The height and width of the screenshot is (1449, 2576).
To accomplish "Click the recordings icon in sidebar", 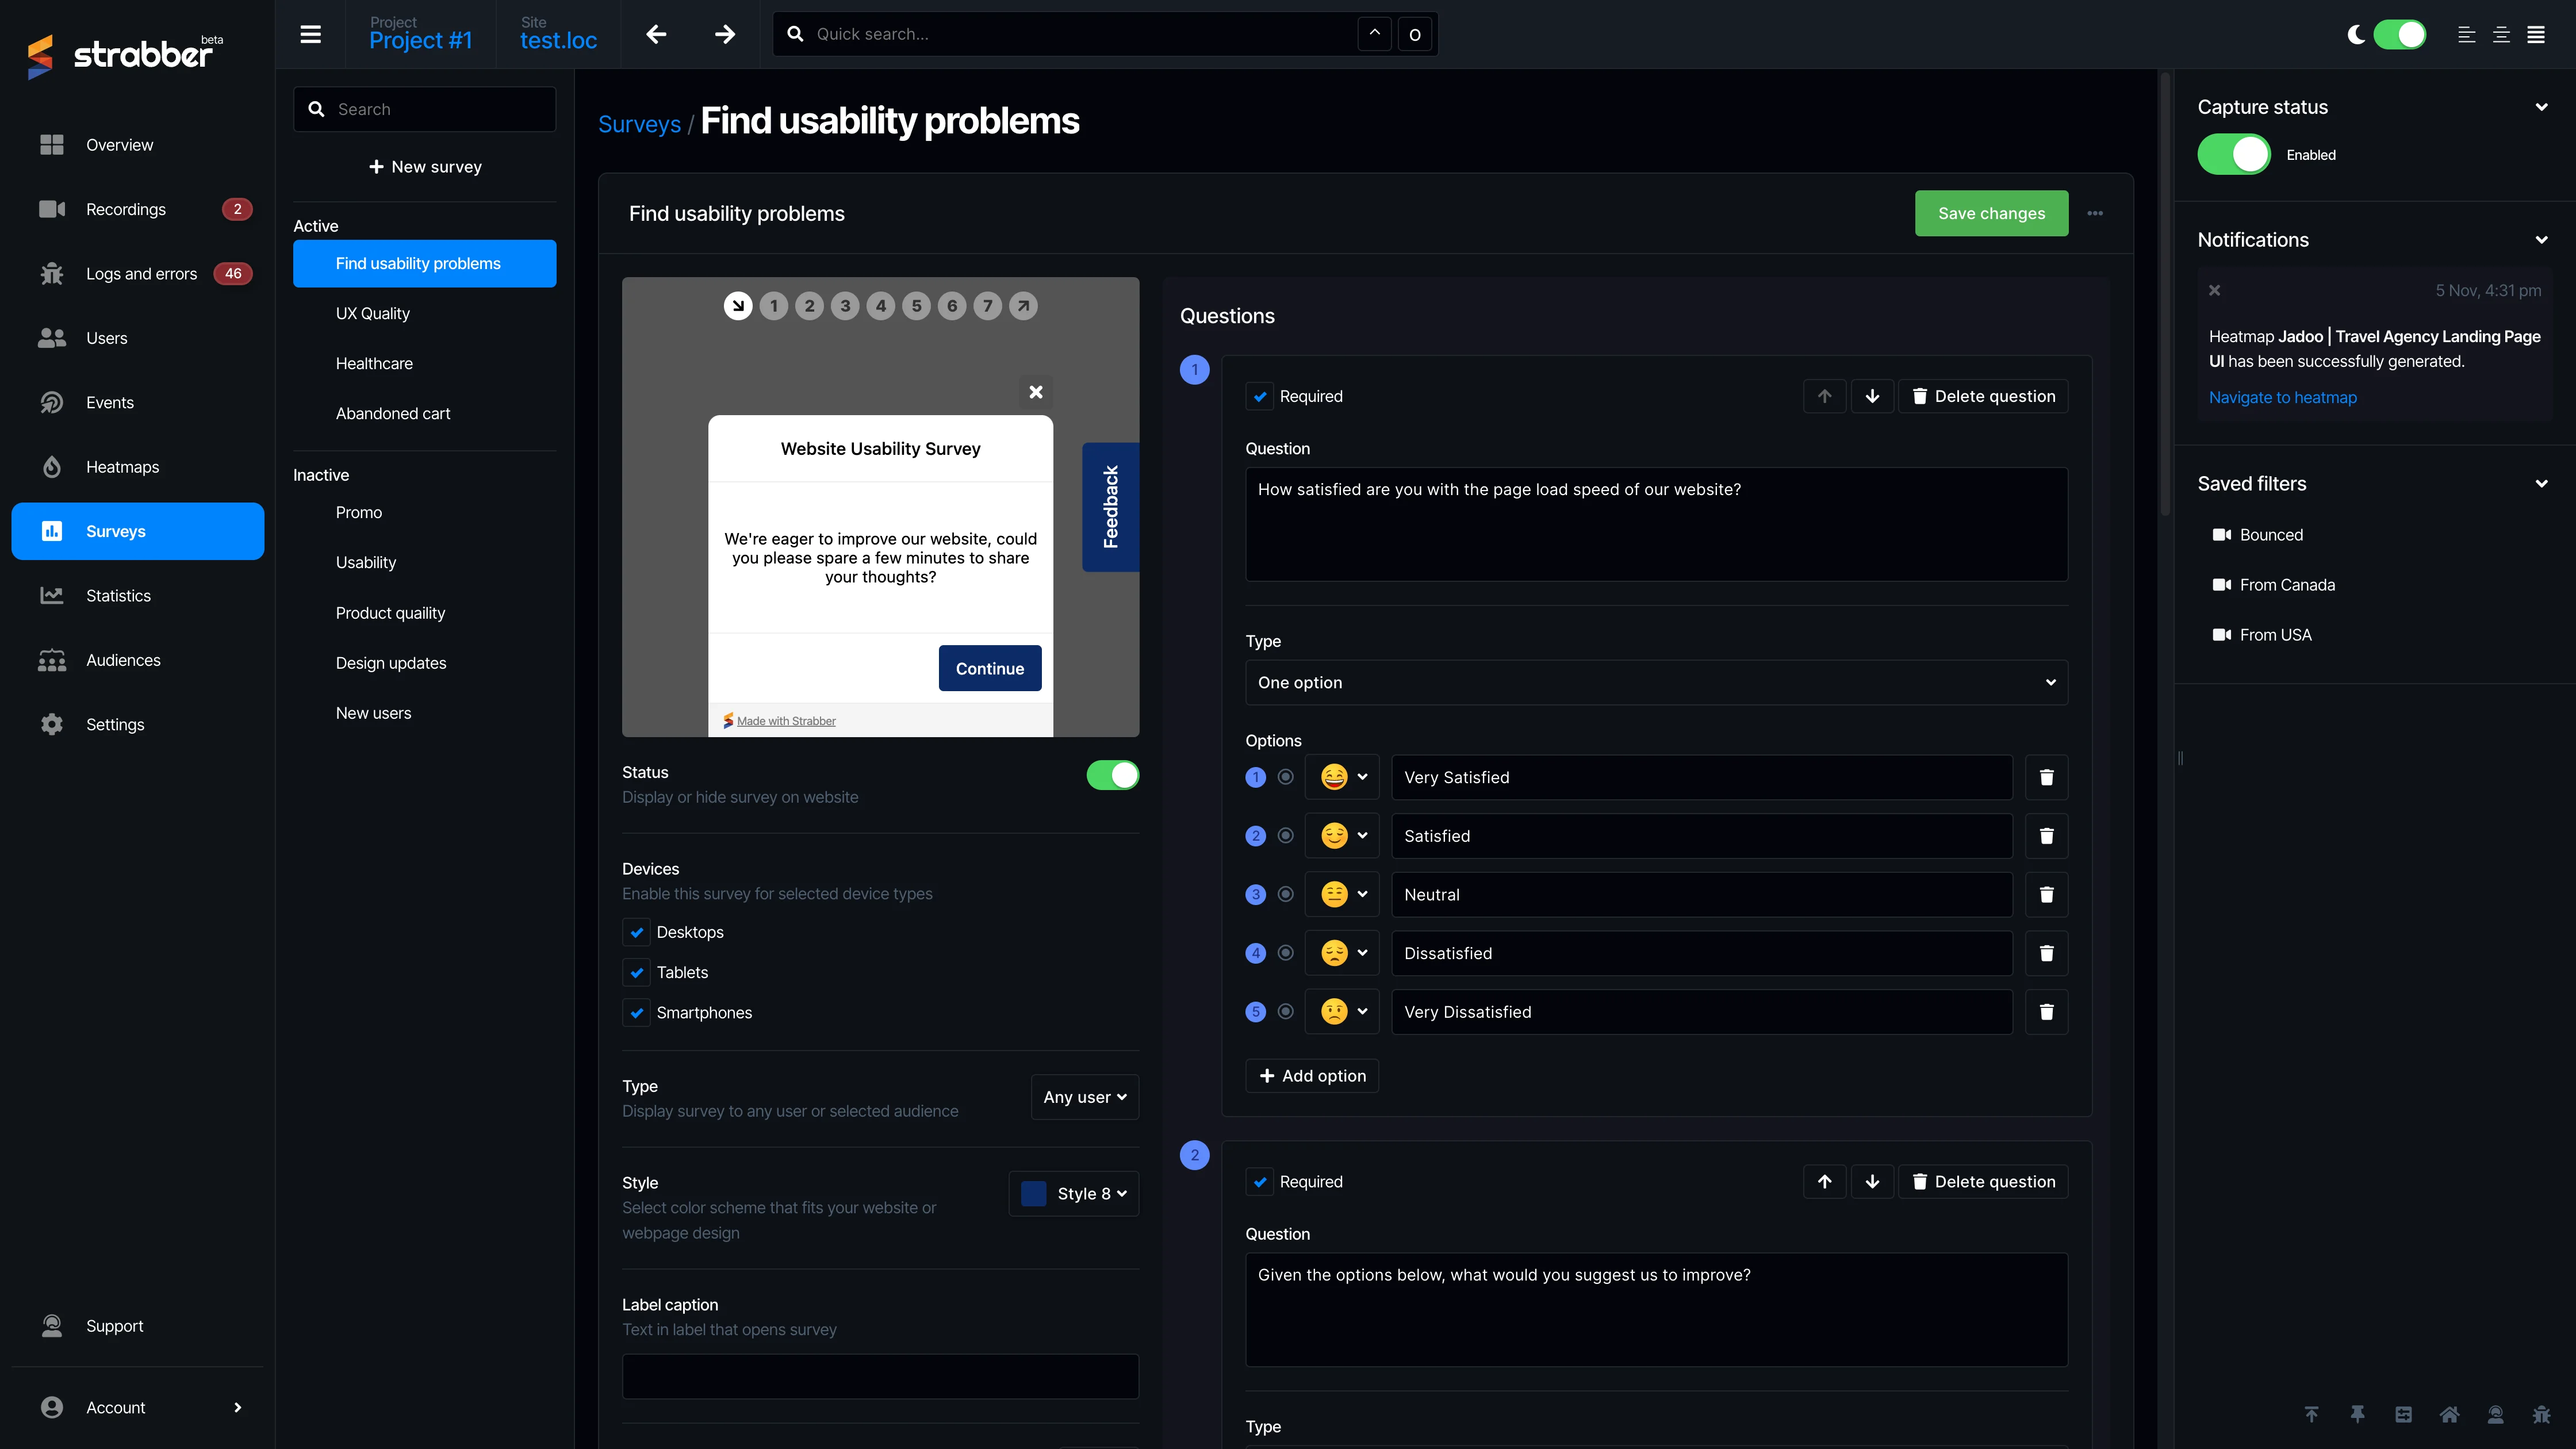I will coord(51,209).
